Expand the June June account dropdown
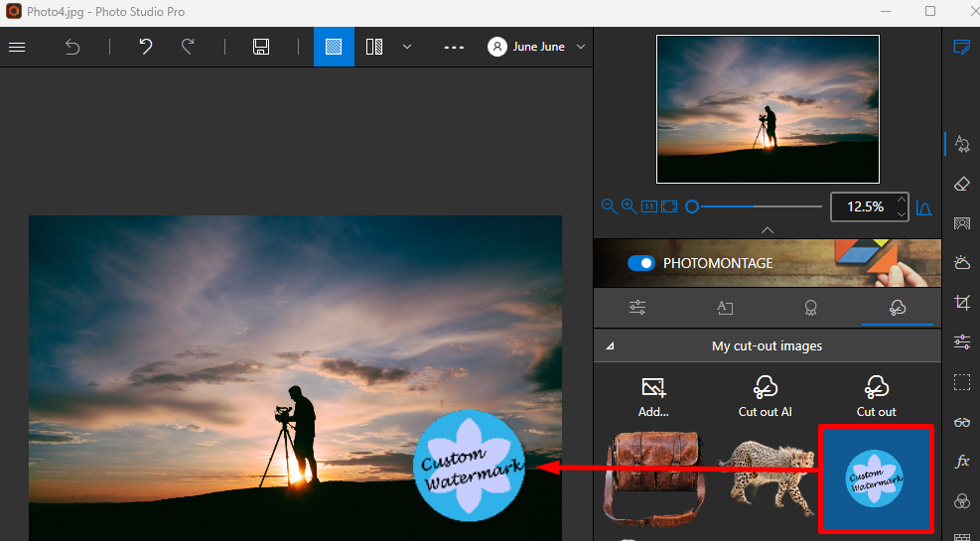 pyautogui.click(x=581, y=47)
